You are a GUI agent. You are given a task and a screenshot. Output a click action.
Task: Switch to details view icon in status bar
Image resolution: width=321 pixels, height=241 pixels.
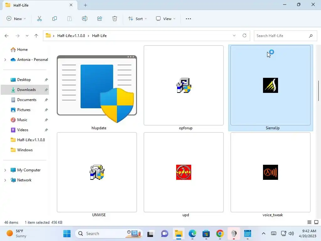coord(309,222)
